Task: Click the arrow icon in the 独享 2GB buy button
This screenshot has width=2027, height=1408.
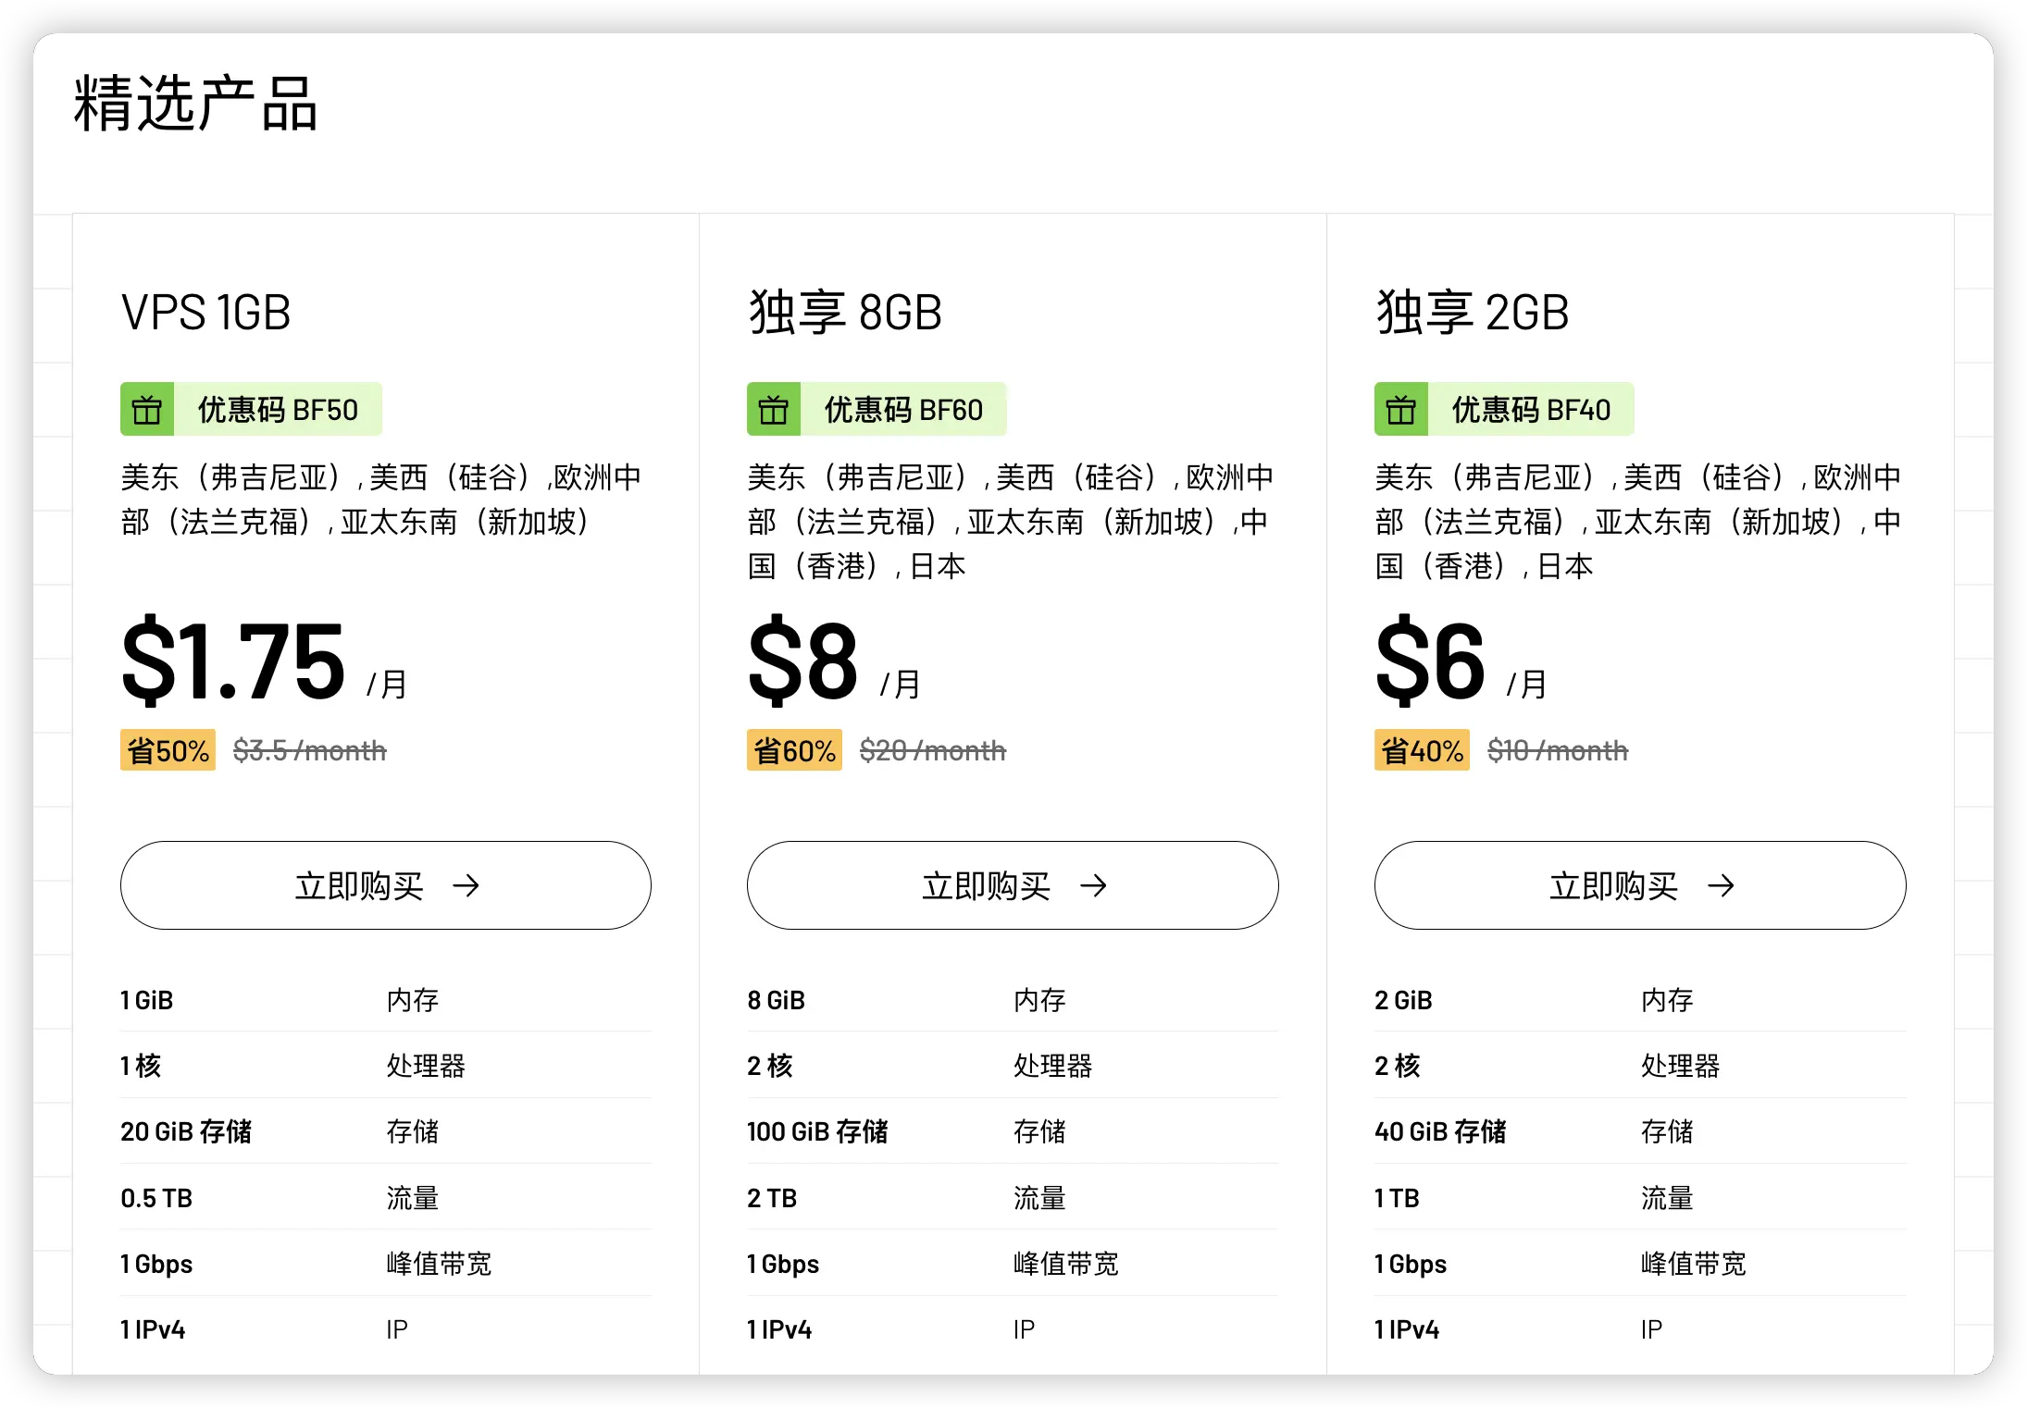Action: click(1721, 886)
